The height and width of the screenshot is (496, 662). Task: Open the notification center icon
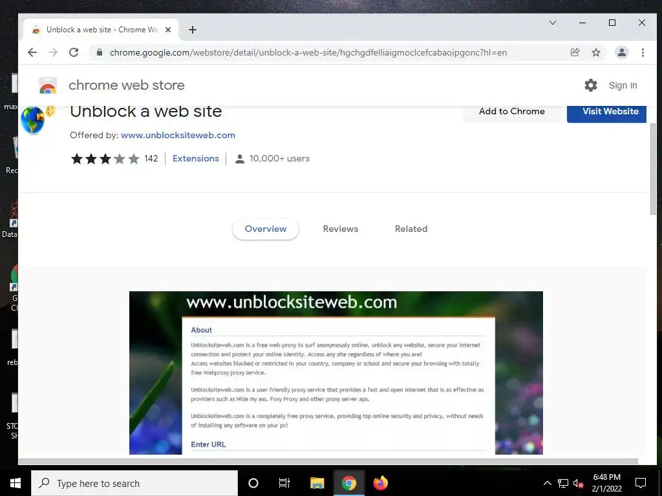pyautogui.click(x=641, y=483)
